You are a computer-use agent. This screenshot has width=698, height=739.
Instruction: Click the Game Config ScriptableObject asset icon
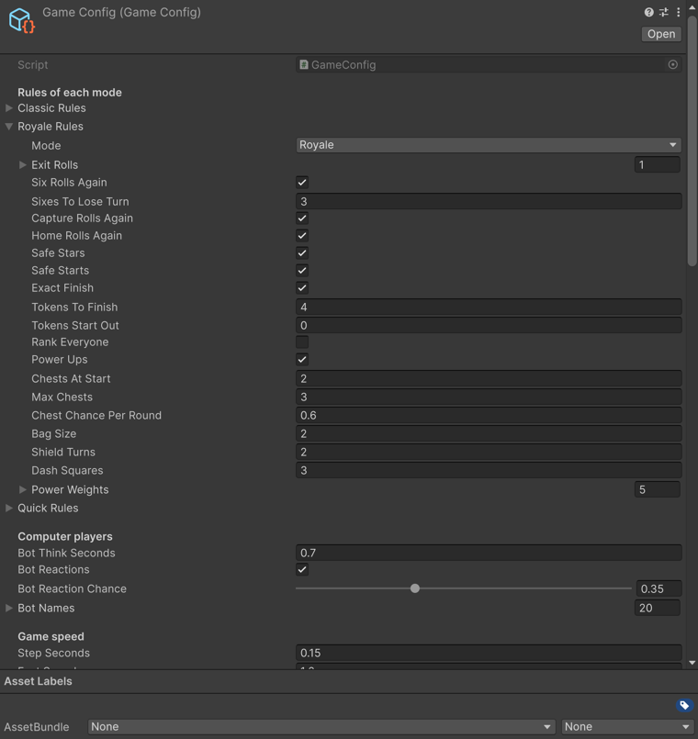click(22, 21)
